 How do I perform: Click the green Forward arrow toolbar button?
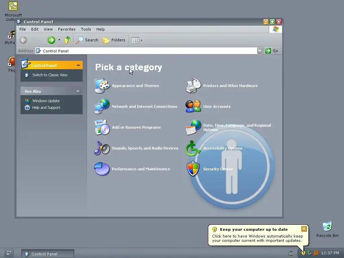51,40
